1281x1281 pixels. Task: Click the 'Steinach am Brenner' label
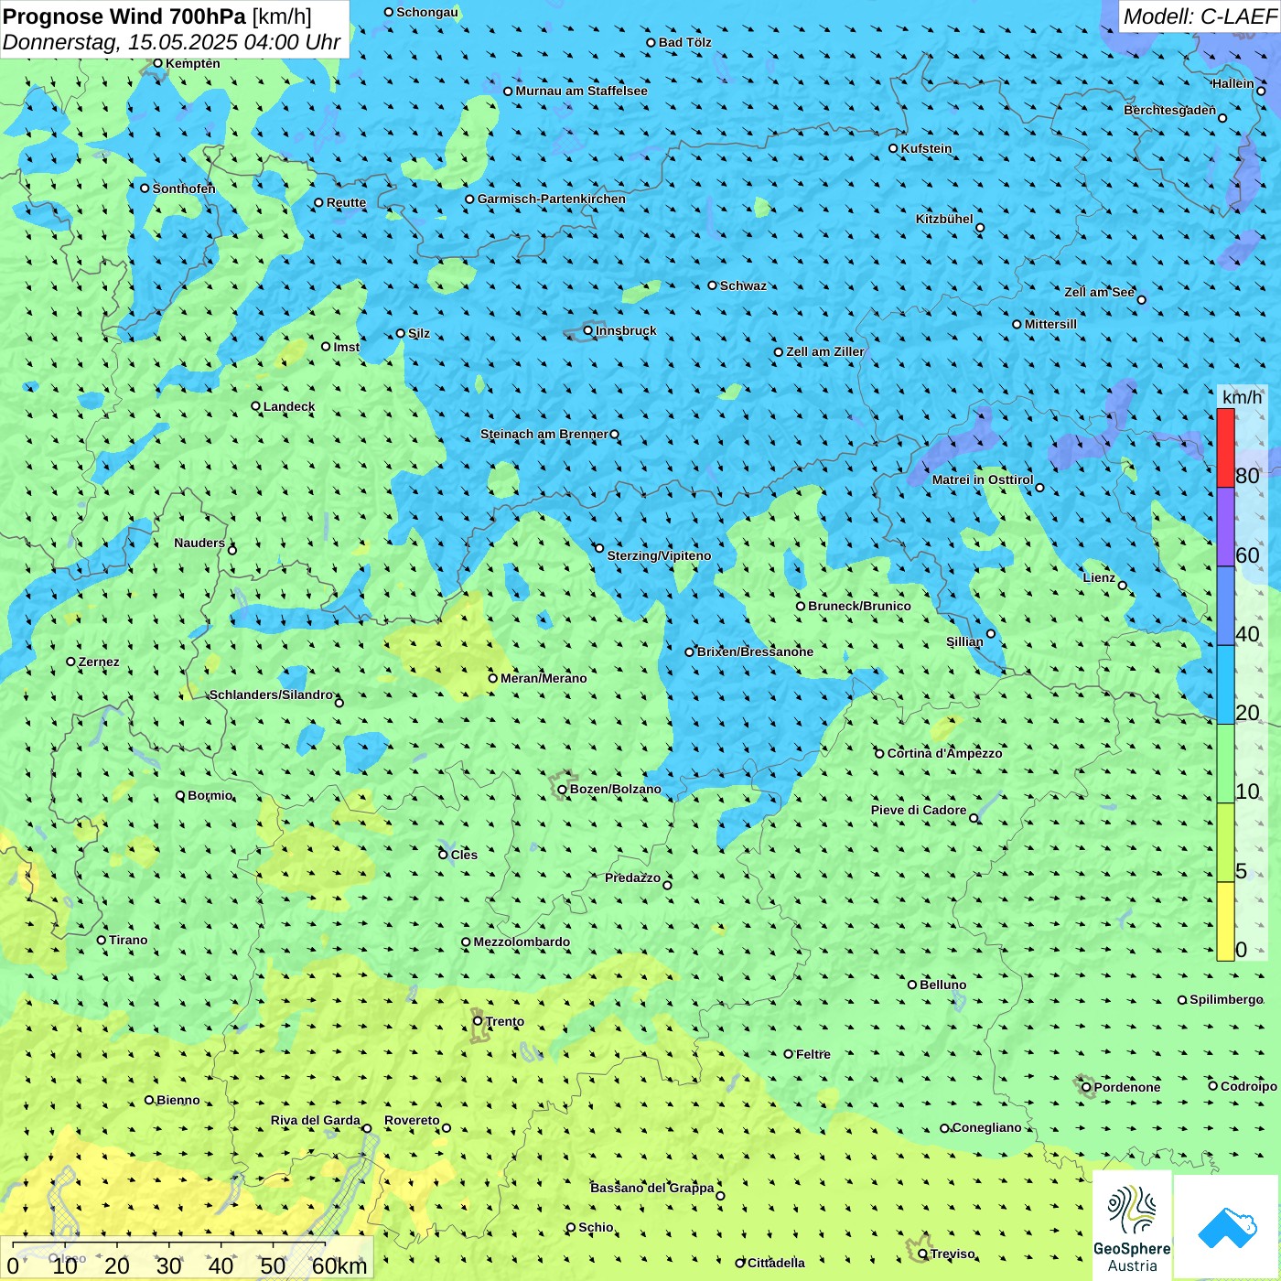pyautogui.click(x=544, y=434)
